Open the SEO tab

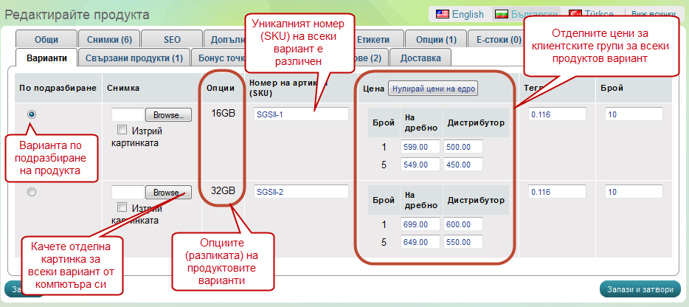(x=171, y=40)
